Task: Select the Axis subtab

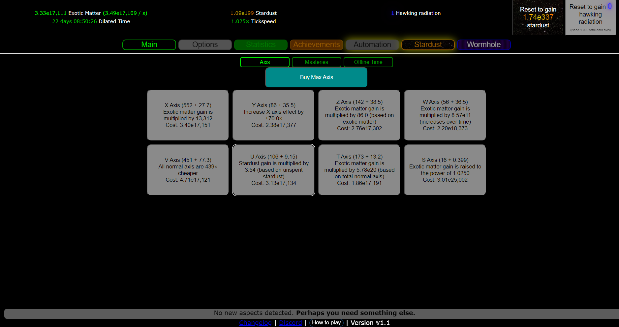Action: (265, 62)
